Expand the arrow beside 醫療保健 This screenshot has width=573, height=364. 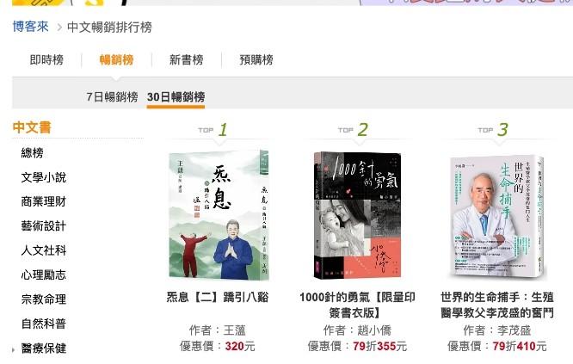(14, 349)
